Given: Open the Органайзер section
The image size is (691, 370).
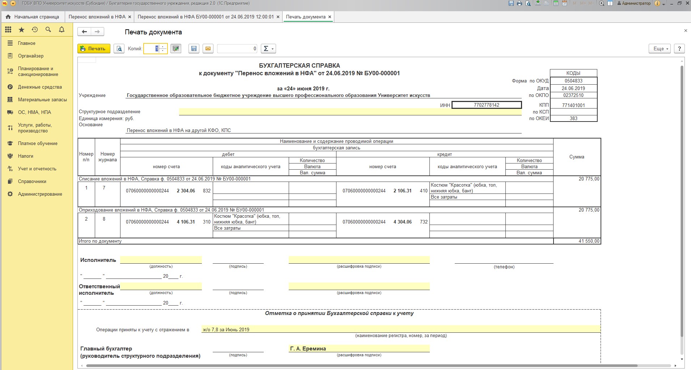Looking at the screenshot, I should tap(36, 56).
